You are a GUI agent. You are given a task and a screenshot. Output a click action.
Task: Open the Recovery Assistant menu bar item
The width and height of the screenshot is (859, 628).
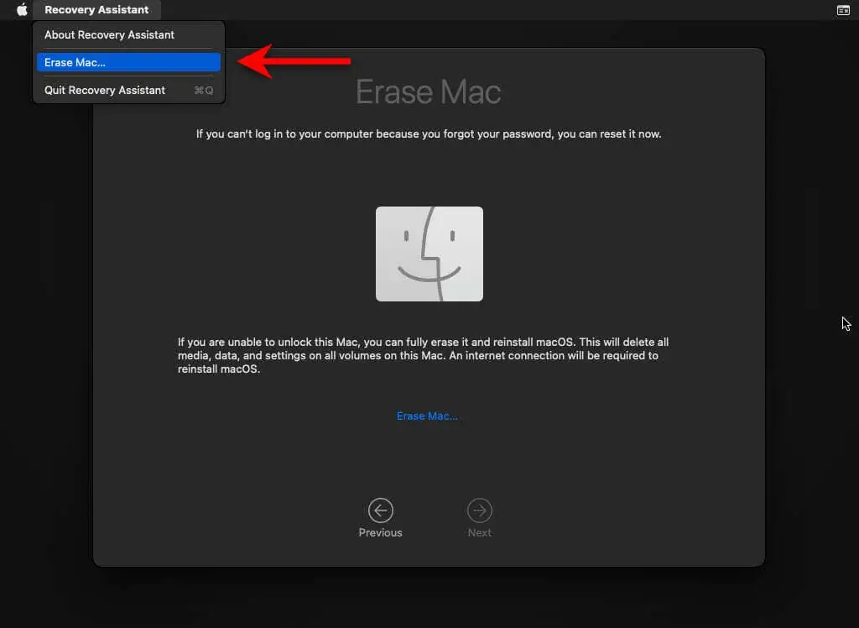(x=96, y=10)
